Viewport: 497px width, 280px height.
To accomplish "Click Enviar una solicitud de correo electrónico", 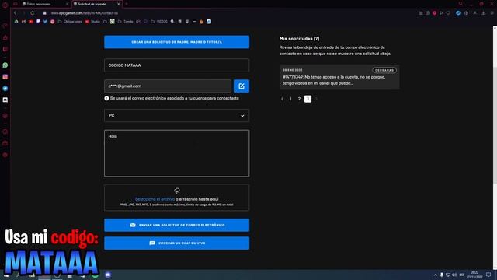I will pos(176,225).
